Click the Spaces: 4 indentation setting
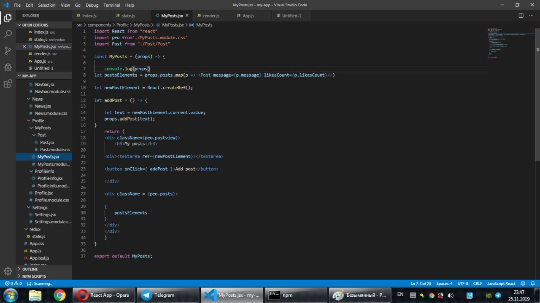Image resolution: width=540 pixels, height=303 pixels. (444, 284)
